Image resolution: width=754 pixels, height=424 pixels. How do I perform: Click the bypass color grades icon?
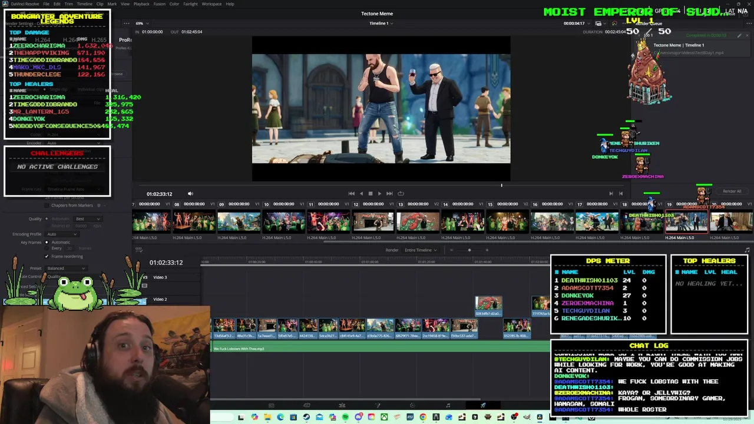[x=614, y=23]
